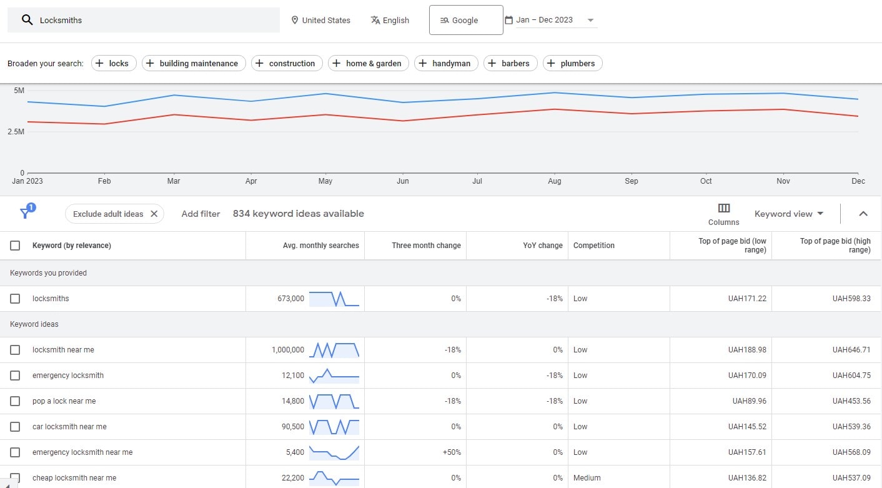Click the 90,500 searches value
The width and height of the screenshot is (882, 488).
pos(293,427)
